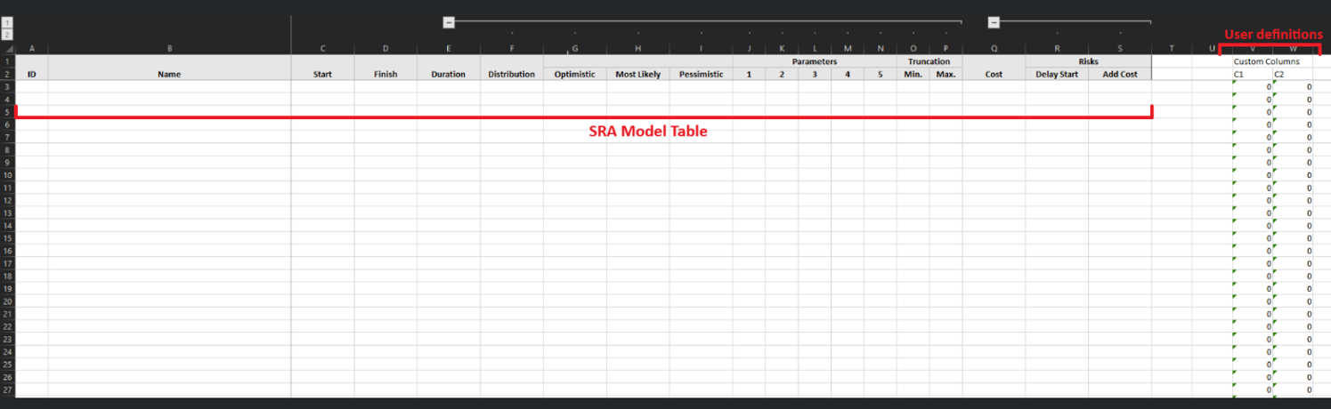Image resolution: width=1331 pixels, height=409 pixels.
Task: Click the Distribution header cell
Action: tap(512, 74)
